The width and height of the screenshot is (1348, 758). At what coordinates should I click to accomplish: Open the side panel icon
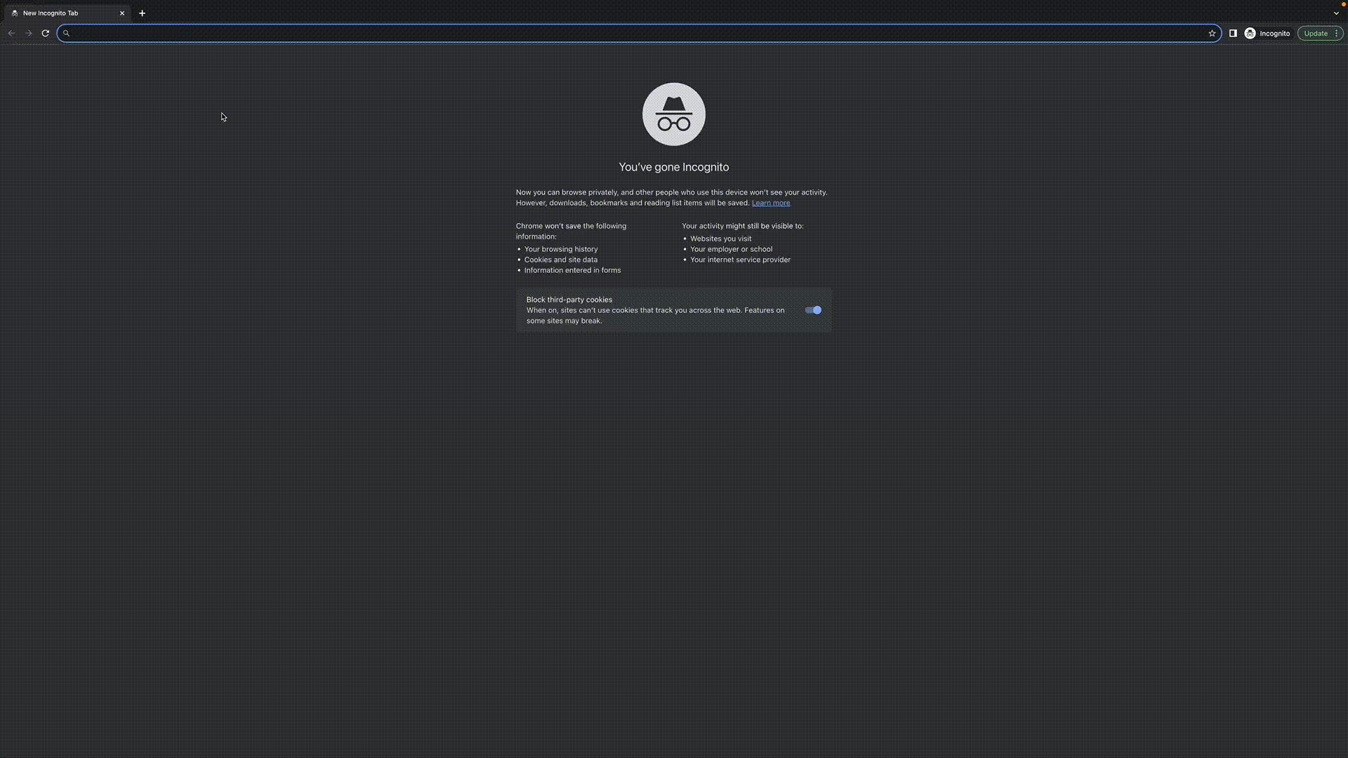pyautogui.click(x=1233, y=33)
